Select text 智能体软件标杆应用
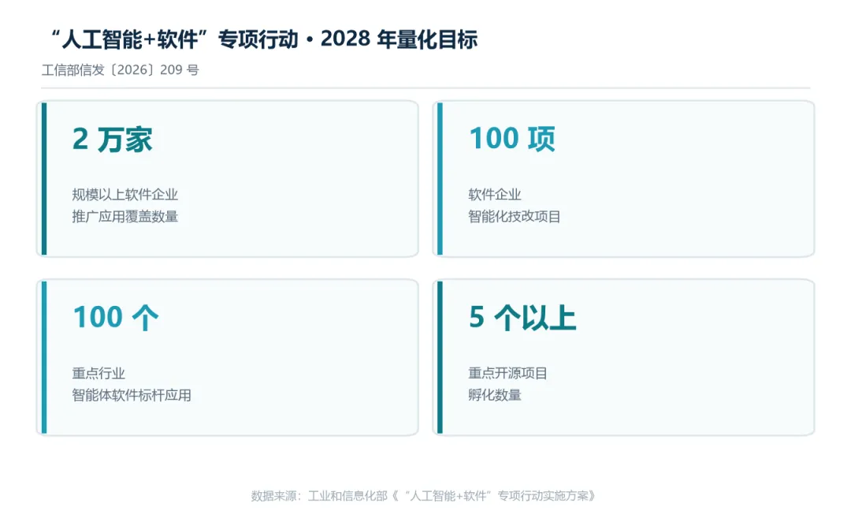 132,395
